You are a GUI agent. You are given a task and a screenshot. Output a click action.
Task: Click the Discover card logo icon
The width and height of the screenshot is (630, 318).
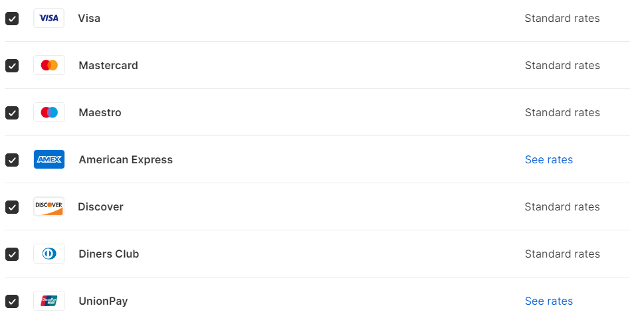[x=49, y=206]
